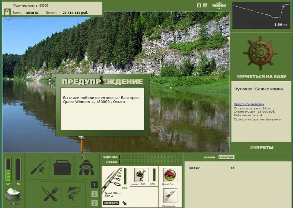Select rod slot 2
Image resolution: width=293 pixels, height=208 pixels.
pyautogui.click(x=94, y=194)
